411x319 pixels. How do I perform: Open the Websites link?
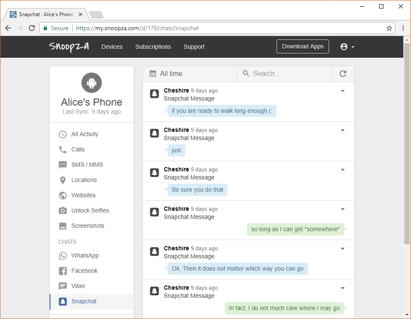pos(84,195)
